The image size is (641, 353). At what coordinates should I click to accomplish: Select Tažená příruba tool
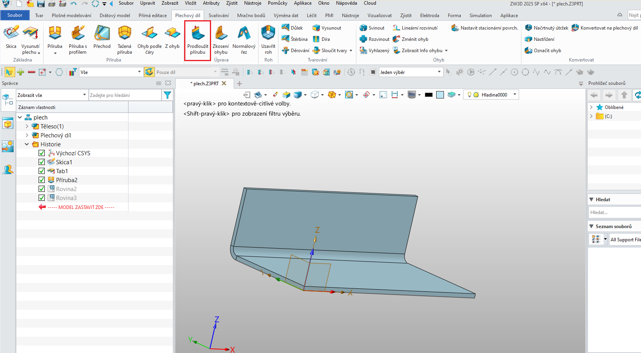(125, 39)
